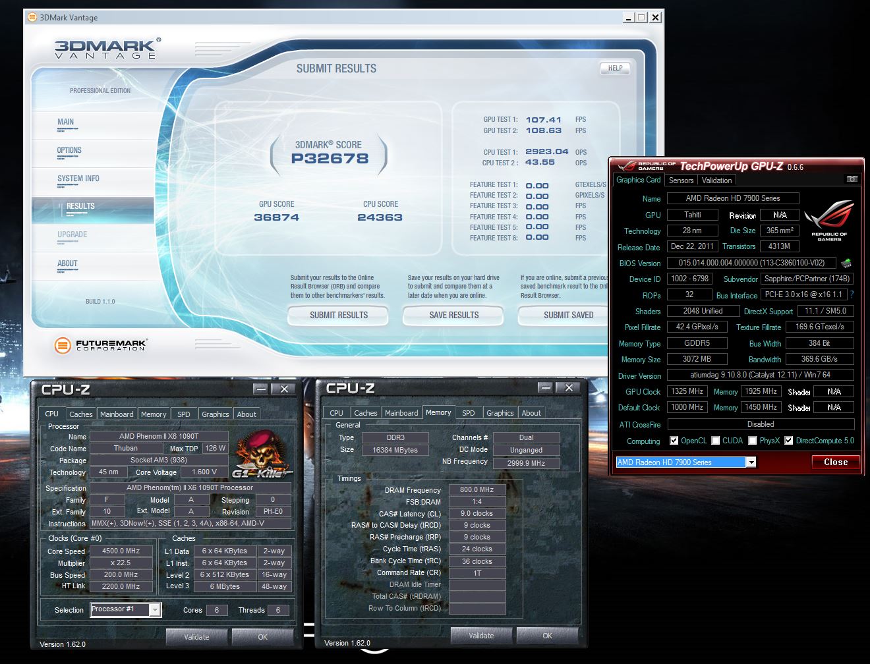Click the GPU-Z Name field AMD Radeon HD 7900
The height and width of the screenshot is (664, 870).
[x=733, y=198]
